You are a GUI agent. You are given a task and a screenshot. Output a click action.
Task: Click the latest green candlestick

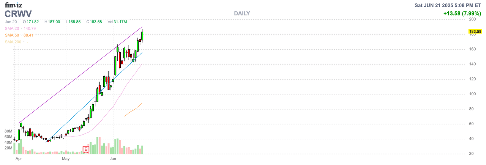click(x=142, y=35)
